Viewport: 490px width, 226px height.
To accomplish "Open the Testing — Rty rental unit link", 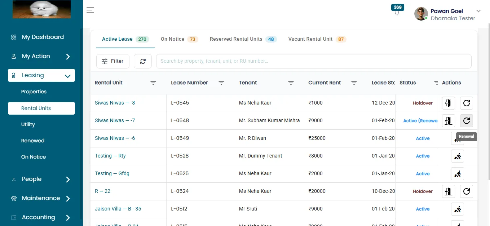I will 110,156.
